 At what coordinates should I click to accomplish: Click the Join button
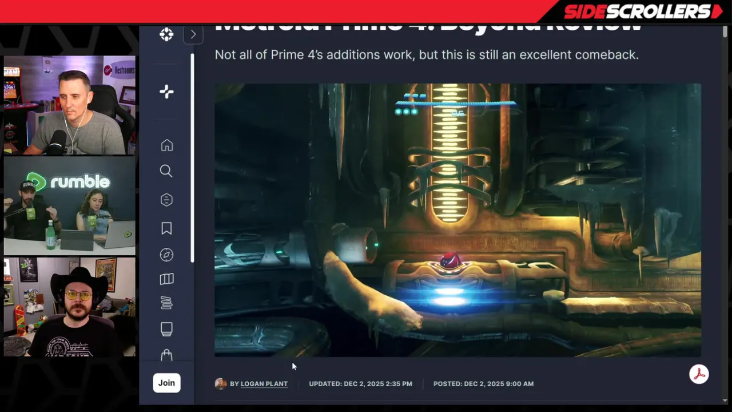pos(166,383)
